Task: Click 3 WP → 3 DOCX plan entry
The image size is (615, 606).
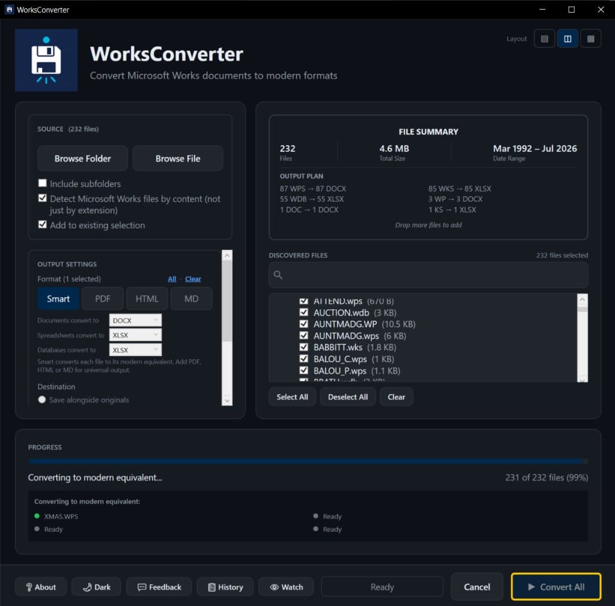Action: (x=455, y=199)
